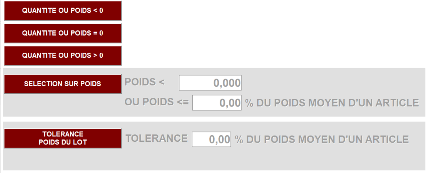
Task: Click the 0,00 value in TOLERANCE field
Action: coord(220,140)
